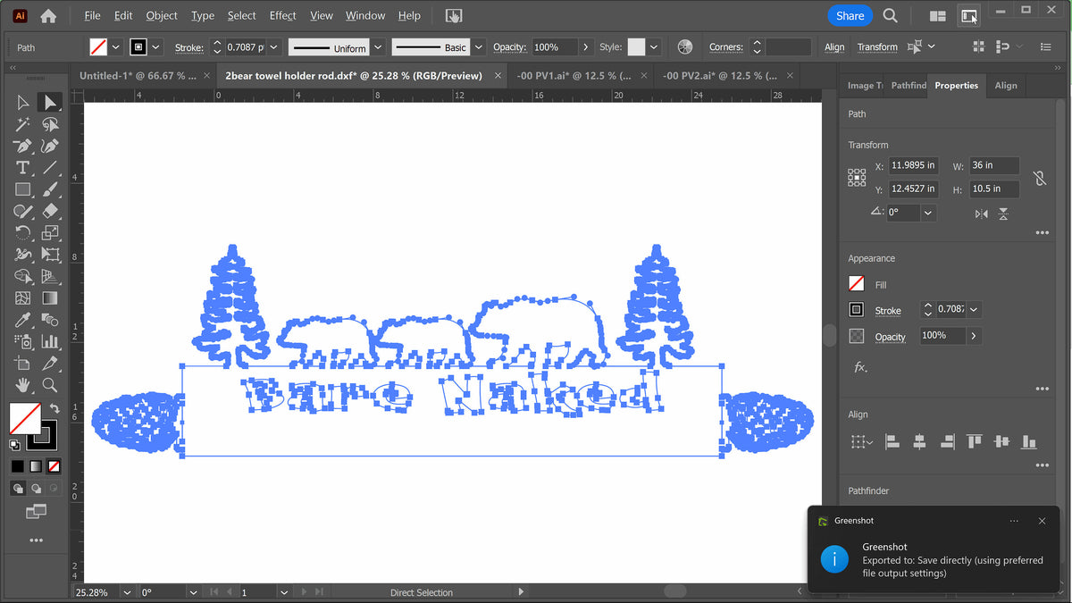Select the Hand tool
Image resolution: width=1072 pixels, height=603 pixels.
pyautogui.click(x=23, y=385)
